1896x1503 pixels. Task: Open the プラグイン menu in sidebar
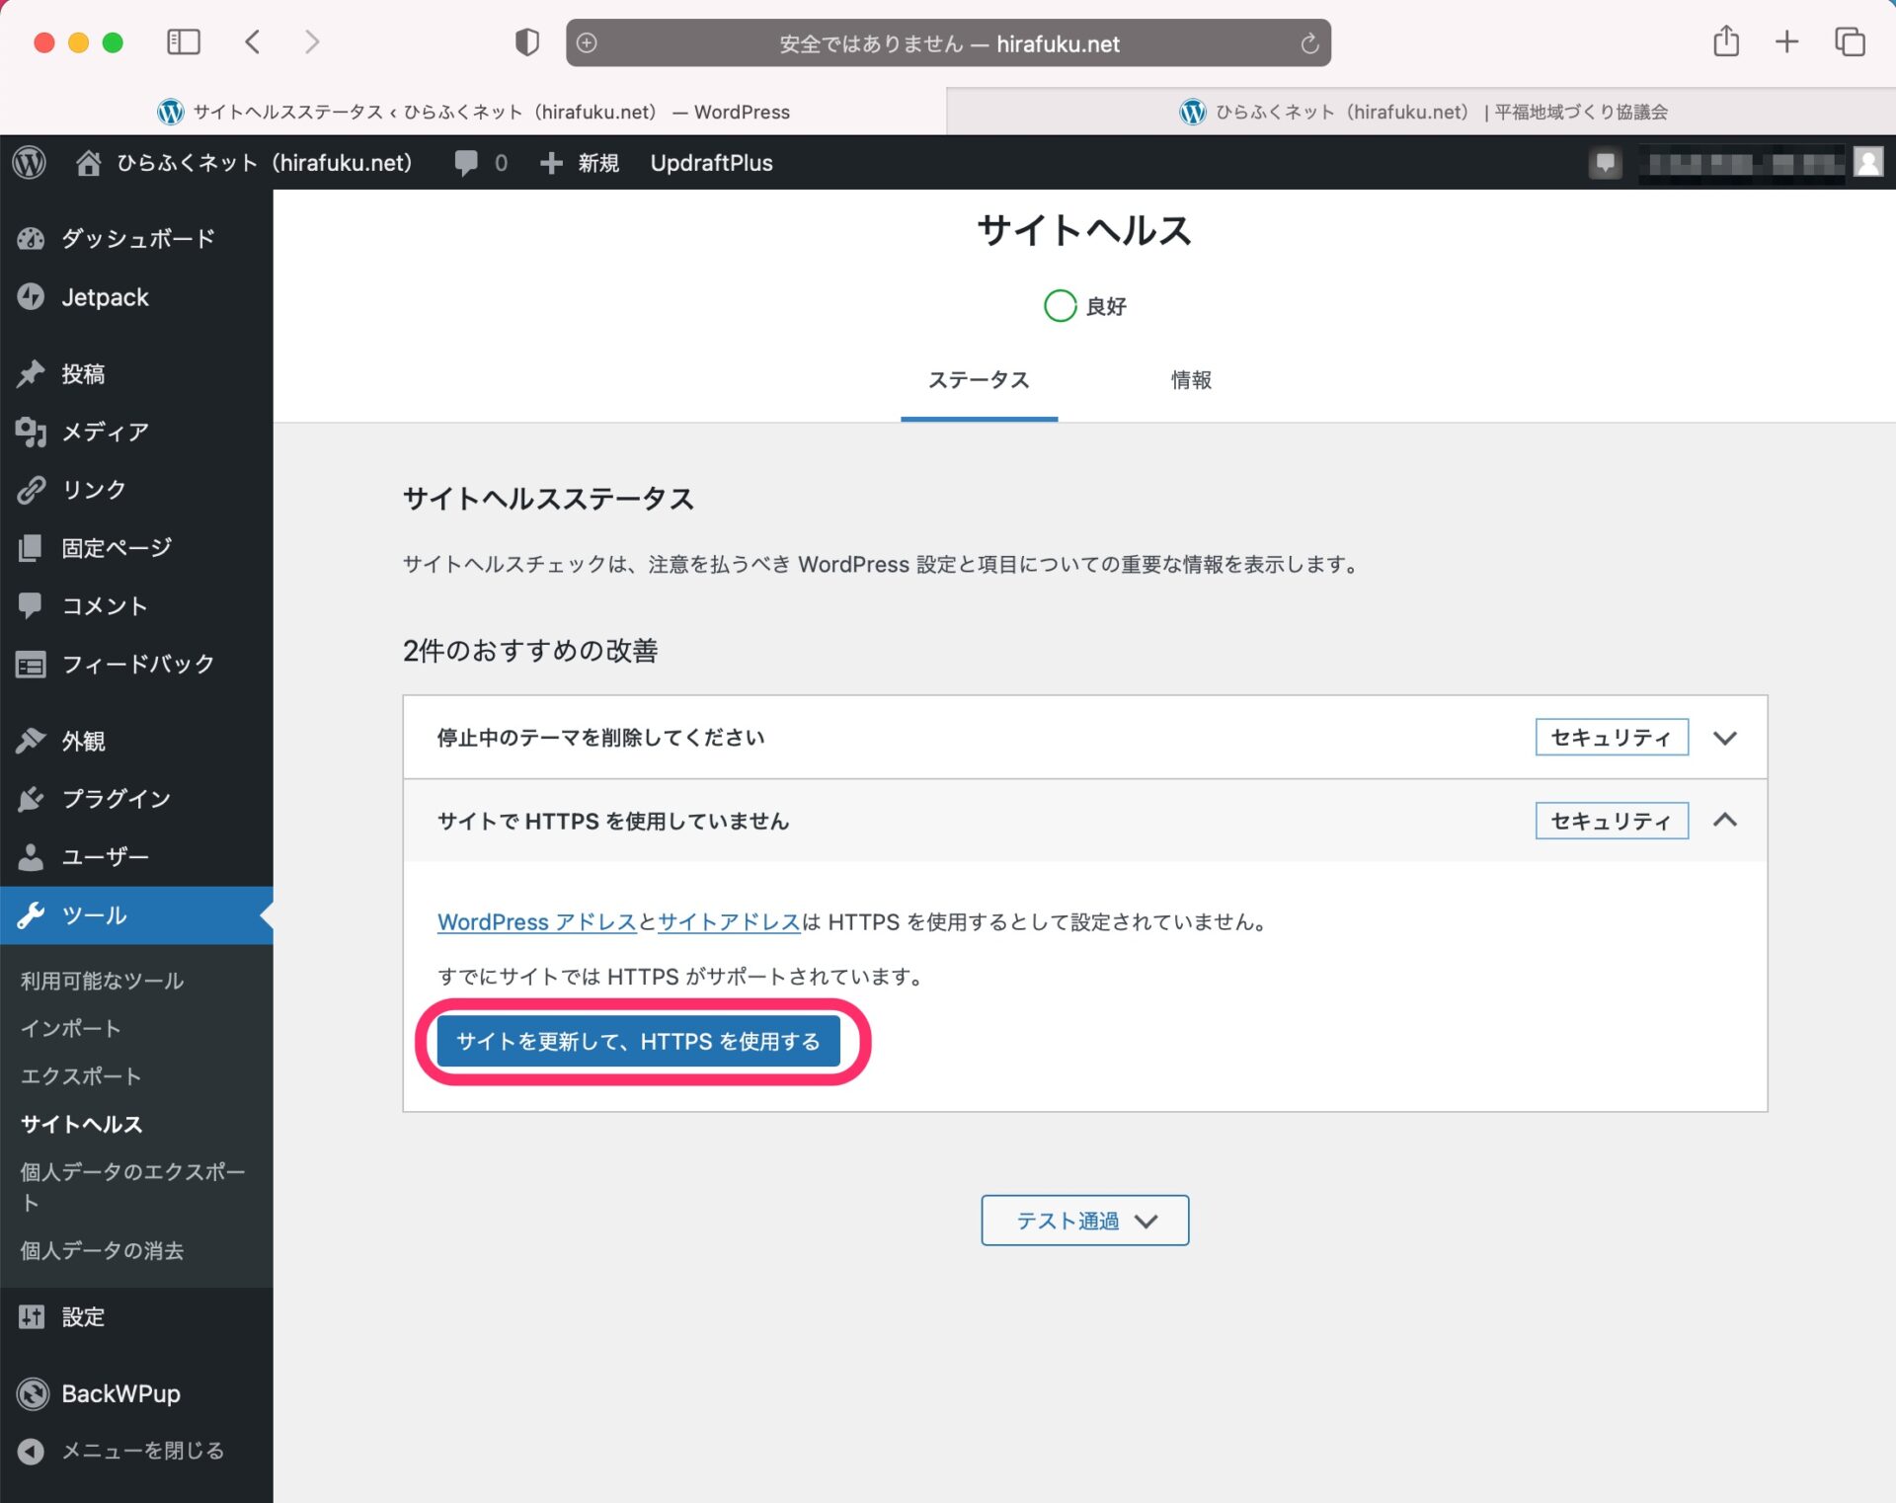116,798
